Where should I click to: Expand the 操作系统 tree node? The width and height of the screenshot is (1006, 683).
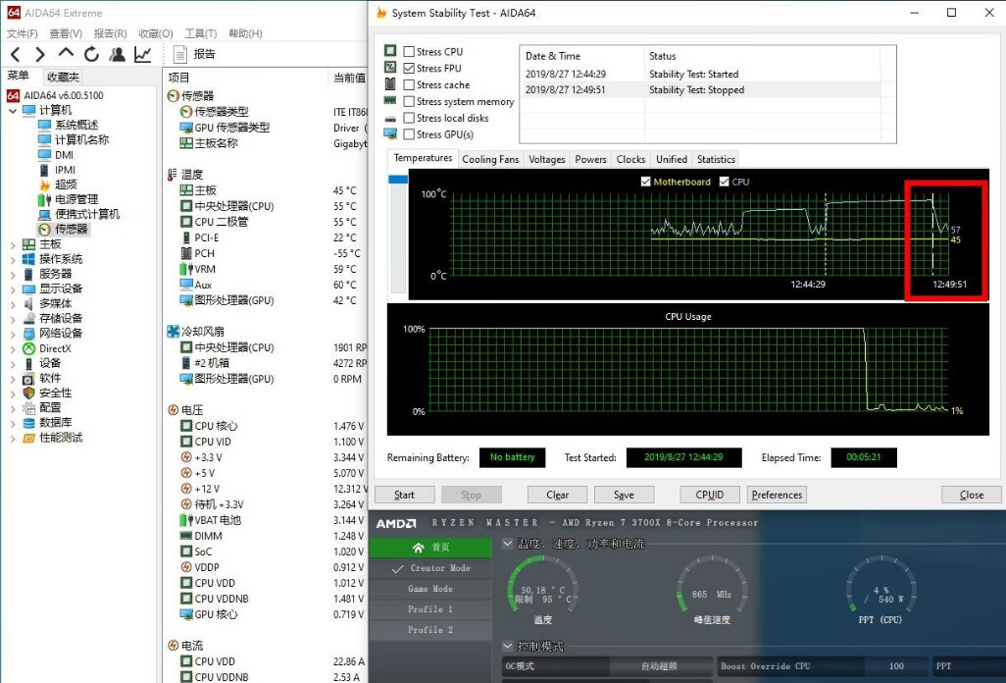tap(13, 259)
